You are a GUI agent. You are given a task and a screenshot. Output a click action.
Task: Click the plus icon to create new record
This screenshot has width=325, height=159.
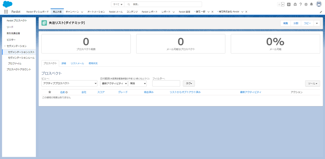click(289, 4)
